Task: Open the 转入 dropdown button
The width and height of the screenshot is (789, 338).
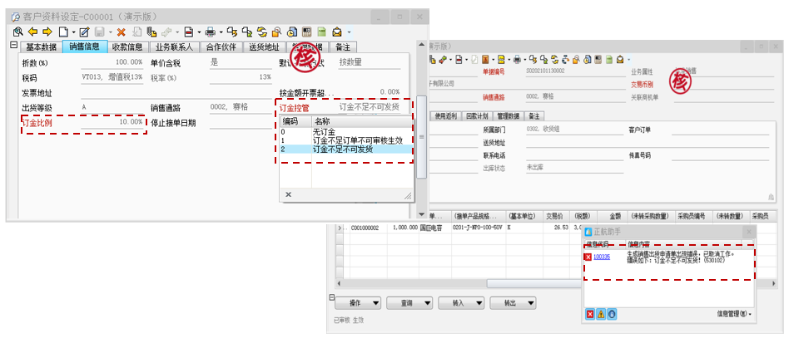Action: point(462,303)
